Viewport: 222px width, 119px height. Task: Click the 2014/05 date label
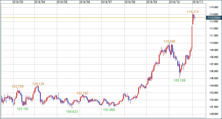[62, 2]
